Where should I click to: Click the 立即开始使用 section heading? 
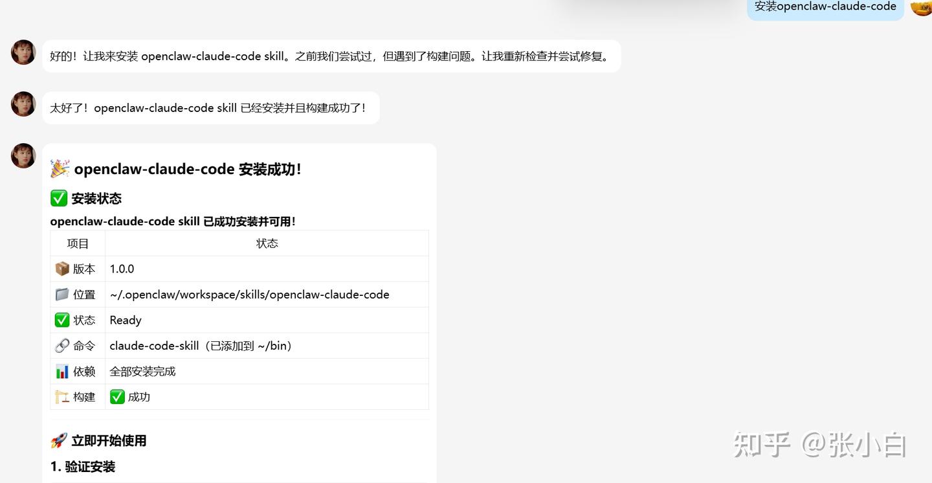(x=109, y=441)
